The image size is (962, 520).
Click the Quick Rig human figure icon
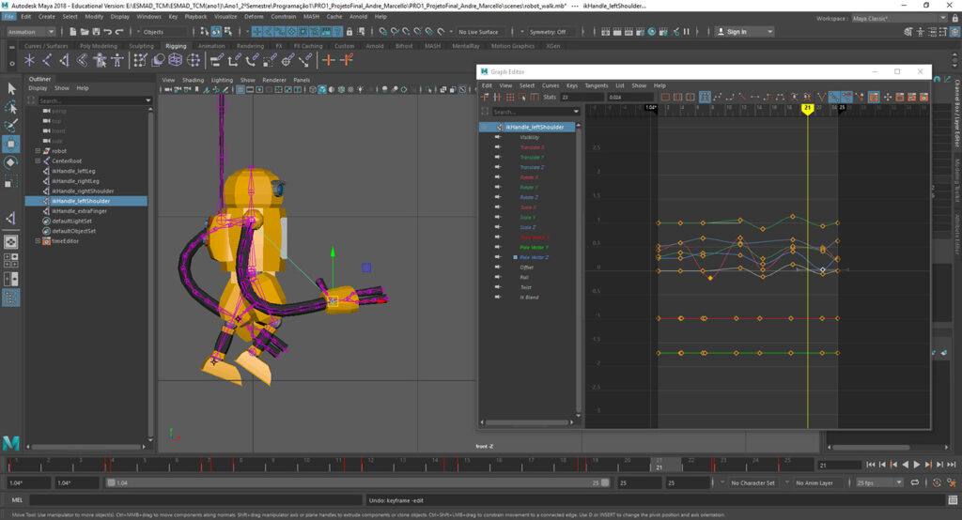(100, 60)
